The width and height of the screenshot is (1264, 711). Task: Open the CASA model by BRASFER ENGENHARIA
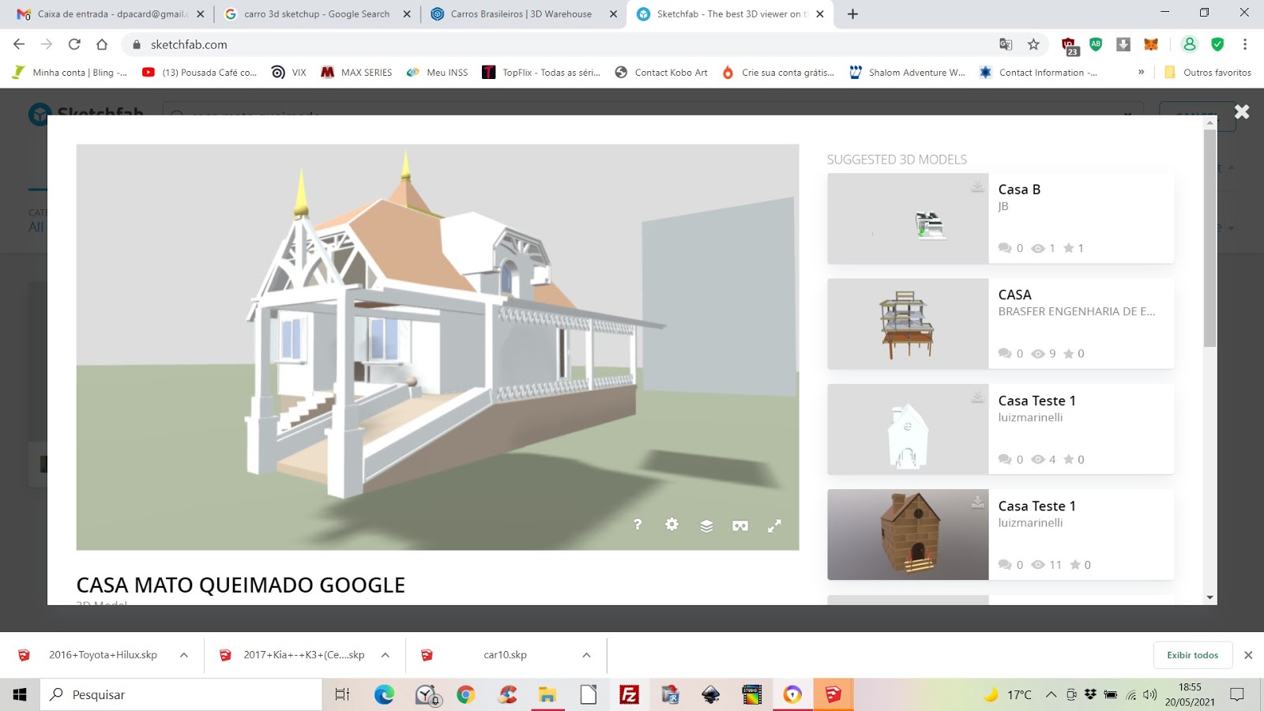pos(1014,295)
